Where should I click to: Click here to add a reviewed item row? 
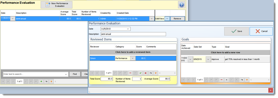(133, 52)
